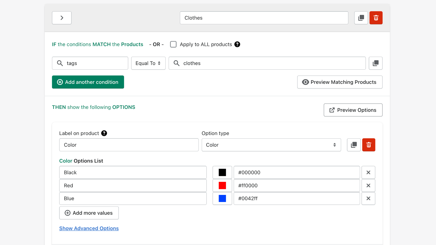Delete the Clothes option set
436x245 pixels.
pos(376,18)
